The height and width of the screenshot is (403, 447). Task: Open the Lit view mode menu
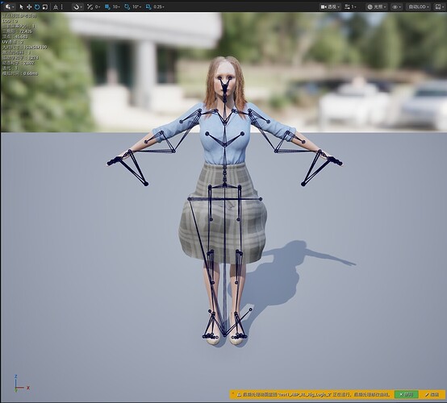click(377, 6)
